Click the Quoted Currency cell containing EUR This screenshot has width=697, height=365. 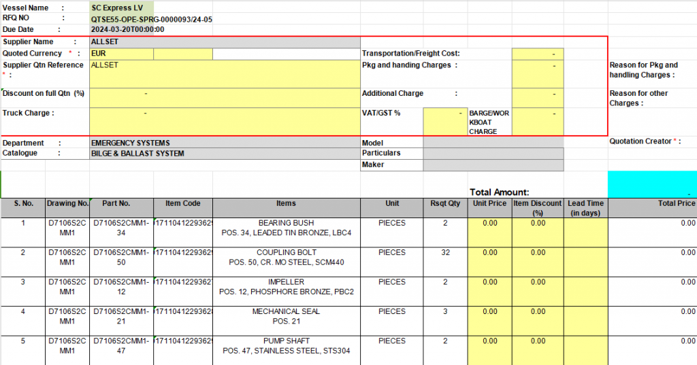(121, 53)
